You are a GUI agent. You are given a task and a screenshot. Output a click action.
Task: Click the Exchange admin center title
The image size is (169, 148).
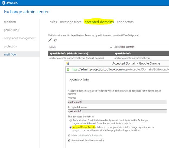click(27, 12)
